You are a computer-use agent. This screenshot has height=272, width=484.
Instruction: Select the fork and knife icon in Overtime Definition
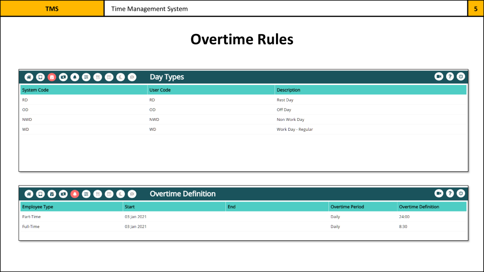(x=98, y=194)
